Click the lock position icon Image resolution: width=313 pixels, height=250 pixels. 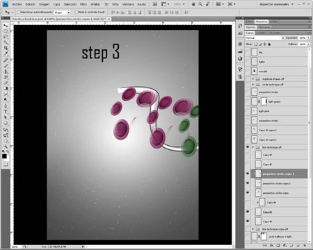coord(265,44)
